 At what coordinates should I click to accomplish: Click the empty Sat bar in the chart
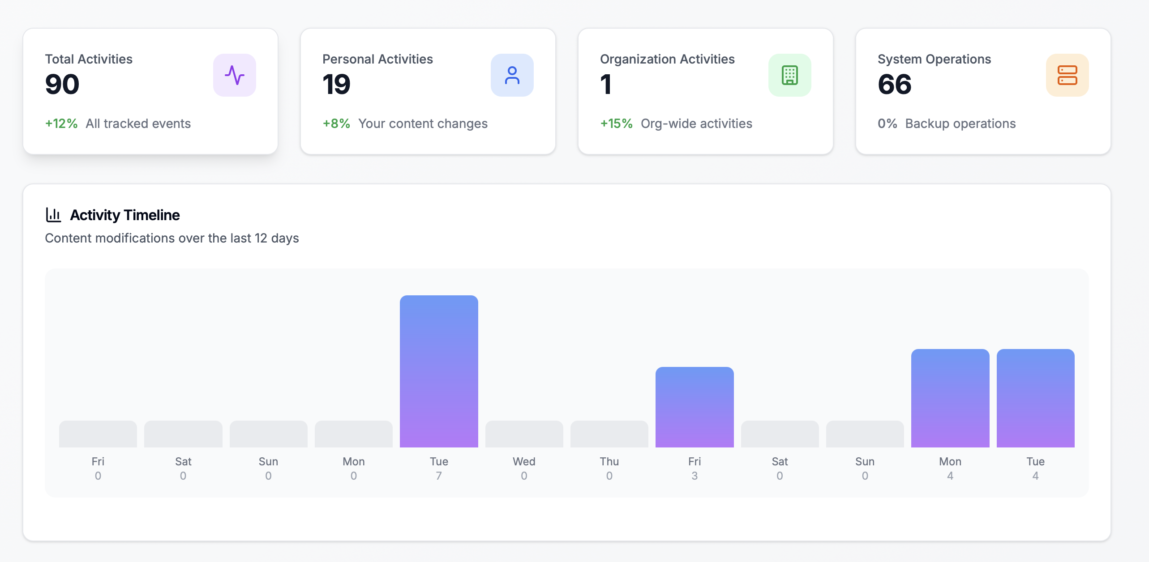(183, 434)
